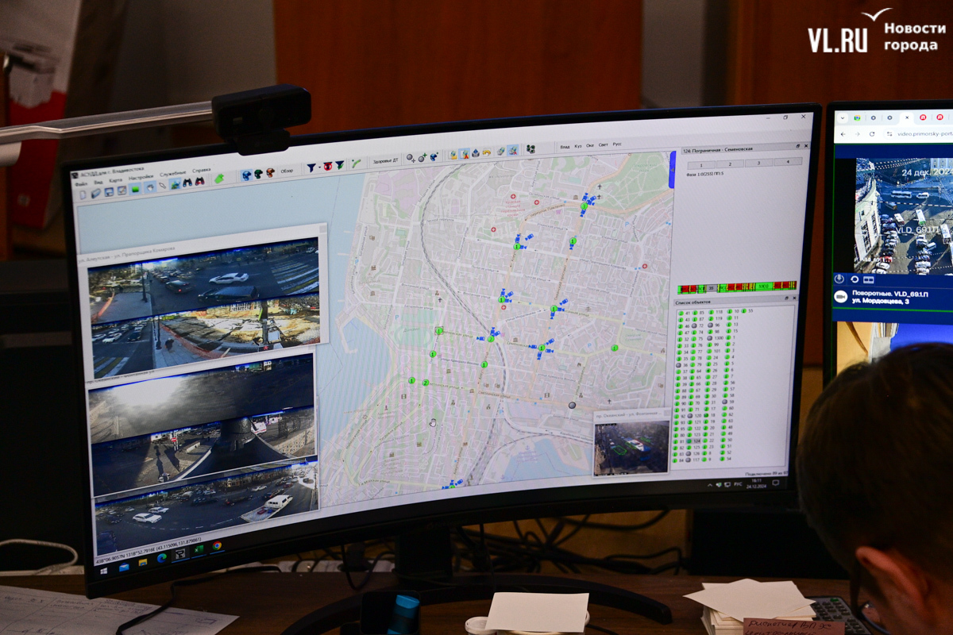Image resolution: width=953 pixels, height=635 pixels.
Task: Show hidden icons in the system tray
Action: tap(712, 484)
